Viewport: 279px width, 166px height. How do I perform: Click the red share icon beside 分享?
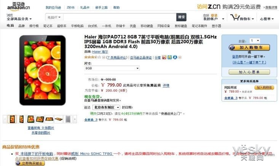coord(164,57)
